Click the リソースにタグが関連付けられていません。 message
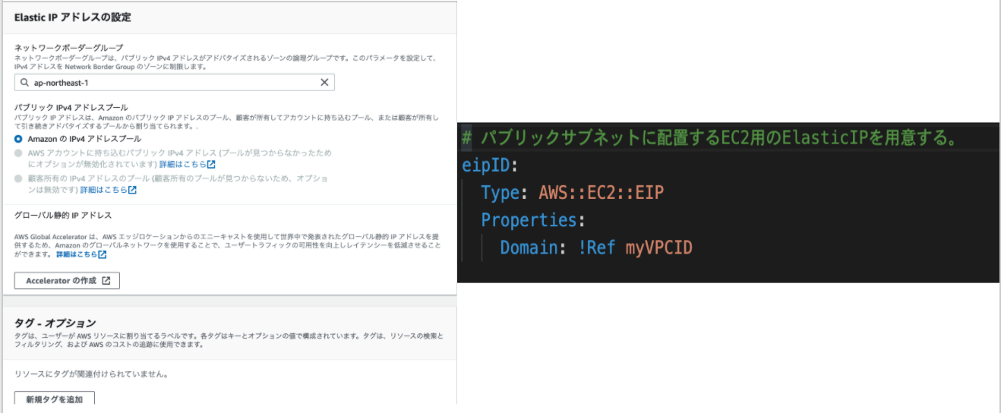Image resolution: width=1001 pixels, height=413 pixels. [x=91, y=374]
